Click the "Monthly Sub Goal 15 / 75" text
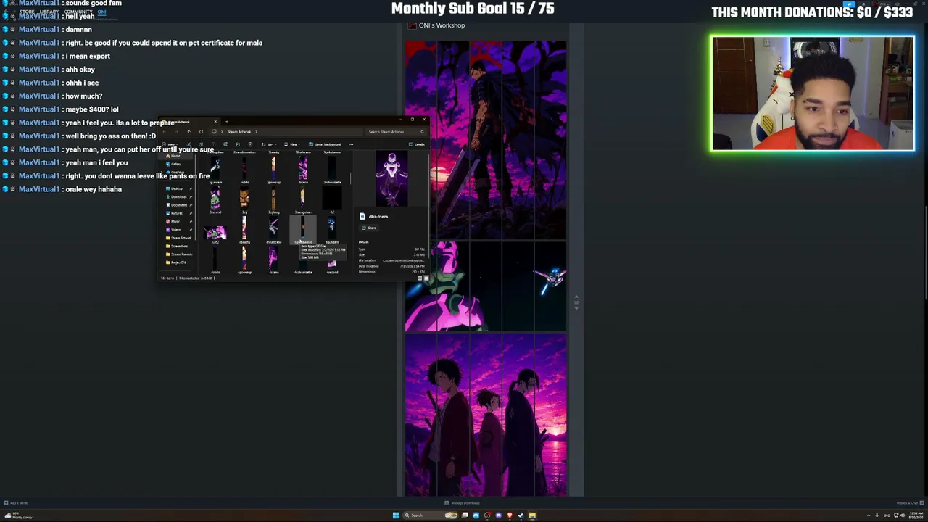This screenshot has height=522, width=928. coord(473,9)
